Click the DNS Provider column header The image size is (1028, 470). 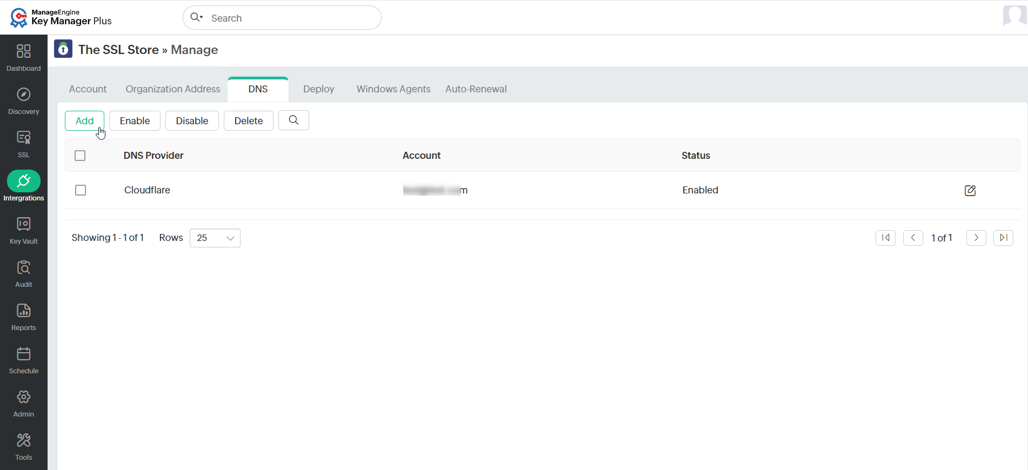click(153, 156)
